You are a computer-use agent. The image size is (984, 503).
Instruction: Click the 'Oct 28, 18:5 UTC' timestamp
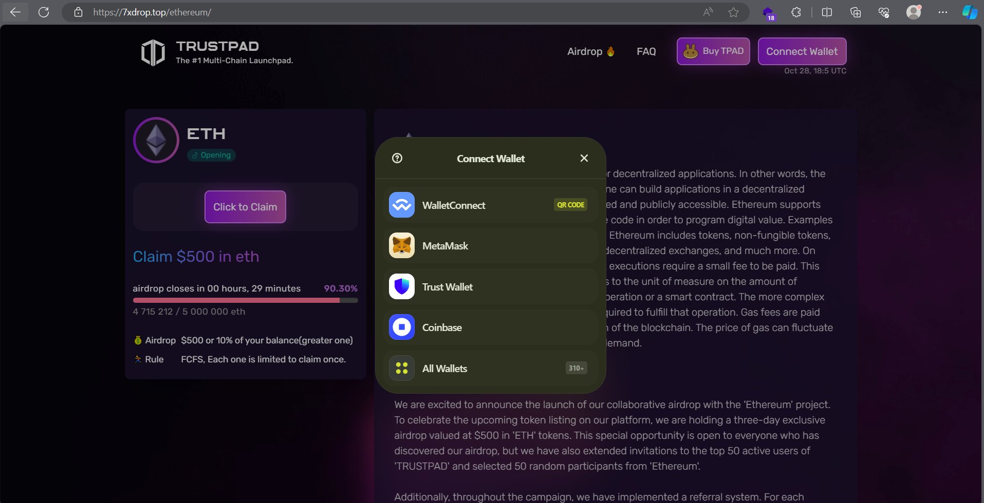(x=815, y=71)
